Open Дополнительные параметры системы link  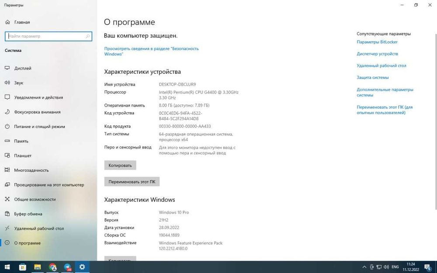385,92
